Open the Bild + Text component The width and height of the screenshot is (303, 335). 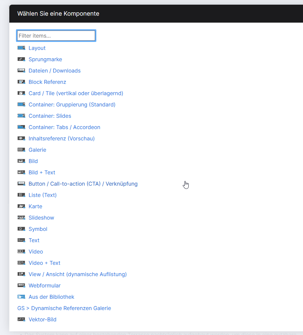[42, 172]
